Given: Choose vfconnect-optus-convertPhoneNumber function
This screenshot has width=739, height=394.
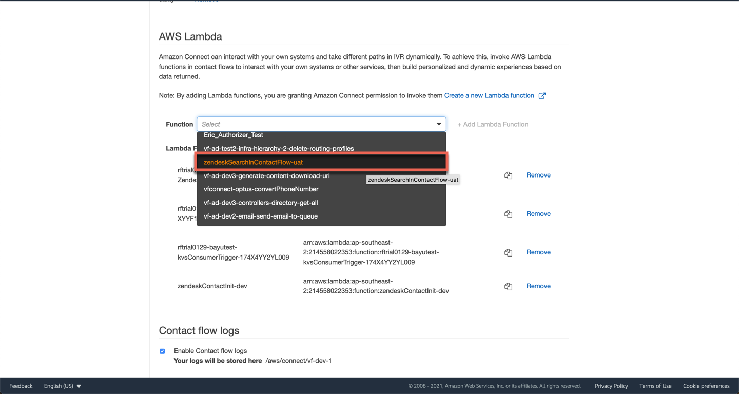Looking at the screenshot, I should pyautogui.click(x=261, y=189).
